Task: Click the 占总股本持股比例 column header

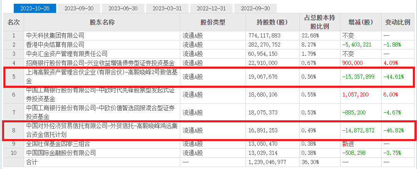Action: [320, 22]
